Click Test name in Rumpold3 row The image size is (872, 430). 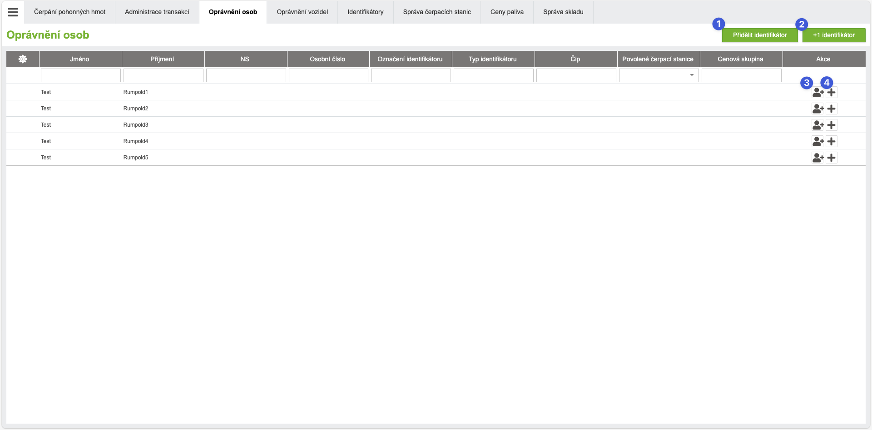[x=46, y=125]
